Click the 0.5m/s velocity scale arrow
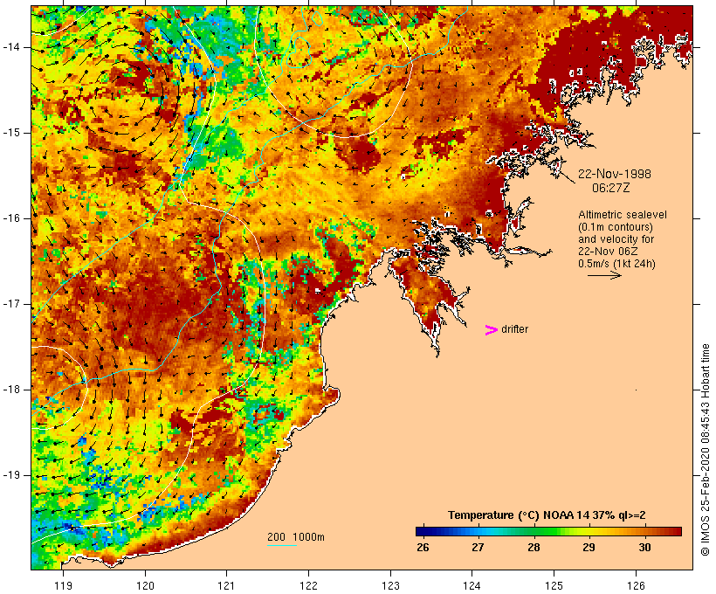This screenshot has height=594, width=716. point(604,275)
